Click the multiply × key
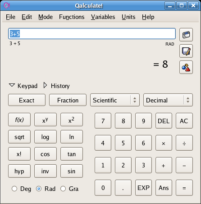This screenshot has height=204, width=201. (x=164, y=143)
